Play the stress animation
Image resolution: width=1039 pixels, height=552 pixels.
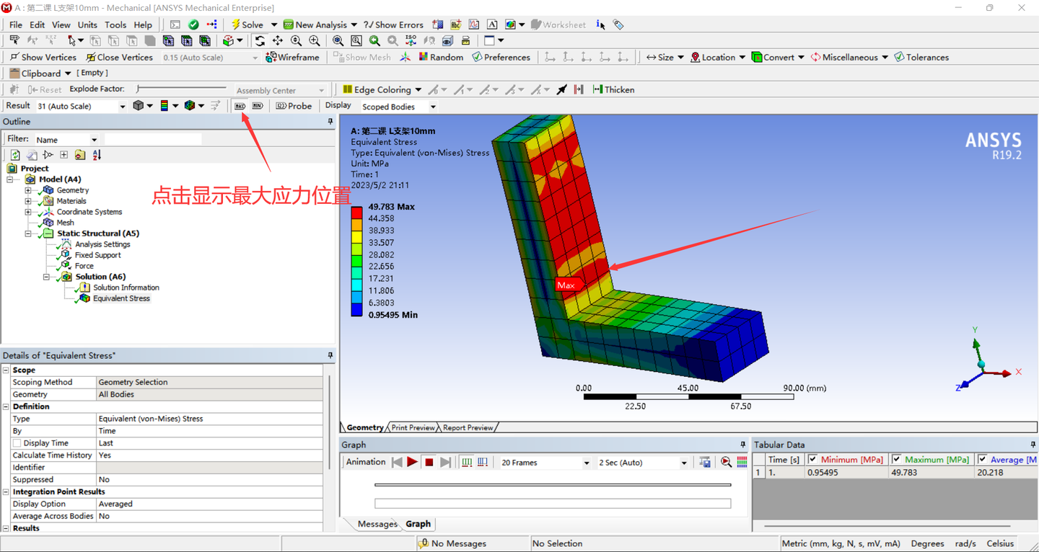411,462
